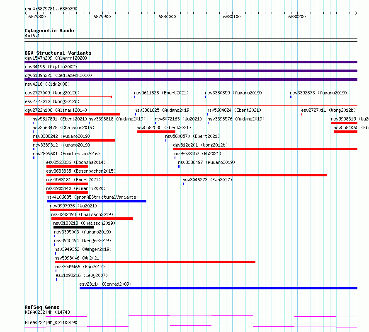The image size is (369, 332).
Task: Click the nsv2809601 (Huddleston2016) label
Action: (x=66, y=154)
